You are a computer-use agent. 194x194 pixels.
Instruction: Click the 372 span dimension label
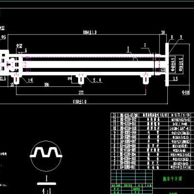click(x=81, y=93)
